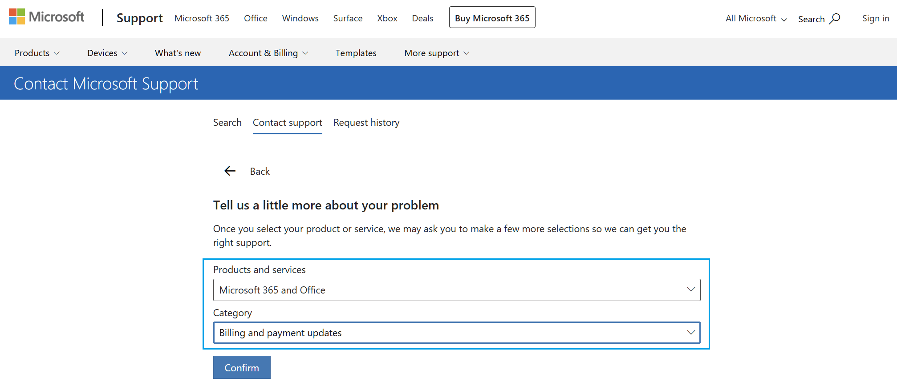Open Products and services combo box
Image resolution: width=897 pixels, height=386 pixels.
[456, 290]
